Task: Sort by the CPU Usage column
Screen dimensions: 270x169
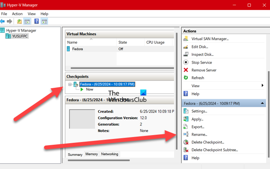Action: pyautogui.click(x=158, y=42)
